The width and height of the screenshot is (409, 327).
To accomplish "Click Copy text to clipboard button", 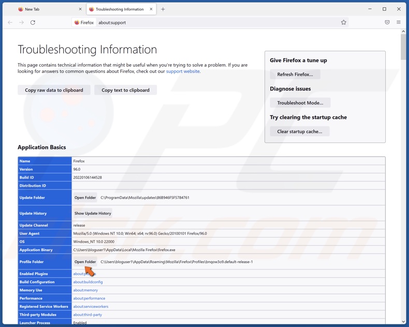I will tap(125, 90).
